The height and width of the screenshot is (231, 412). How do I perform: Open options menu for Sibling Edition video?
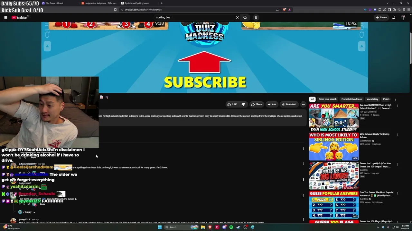point(398,135)
